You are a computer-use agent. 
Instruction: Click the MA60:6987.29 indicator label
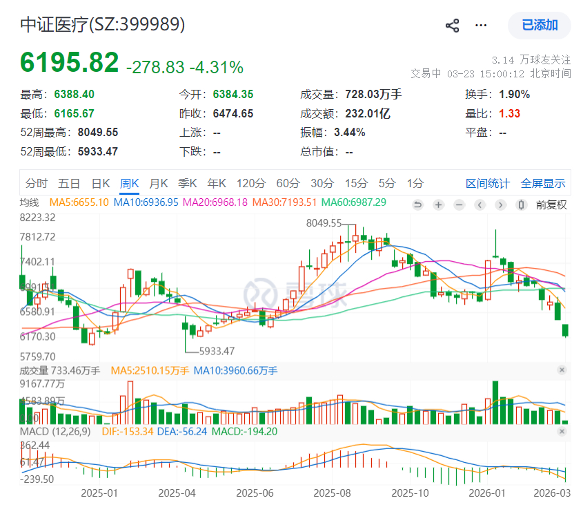[353, 202]
